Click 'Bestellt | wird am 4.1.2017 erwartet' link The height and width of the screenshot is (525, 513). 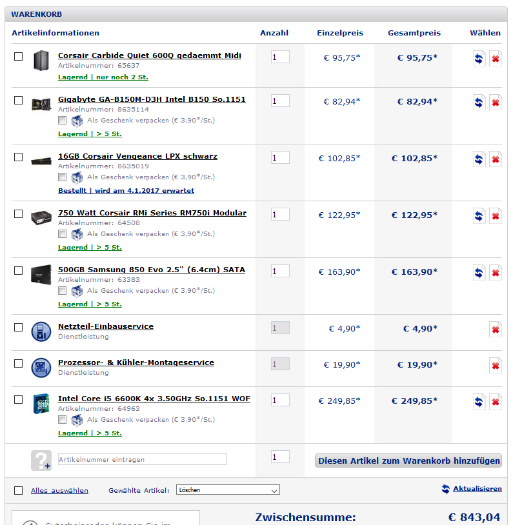pyautogui.click(x=126, y=191)
